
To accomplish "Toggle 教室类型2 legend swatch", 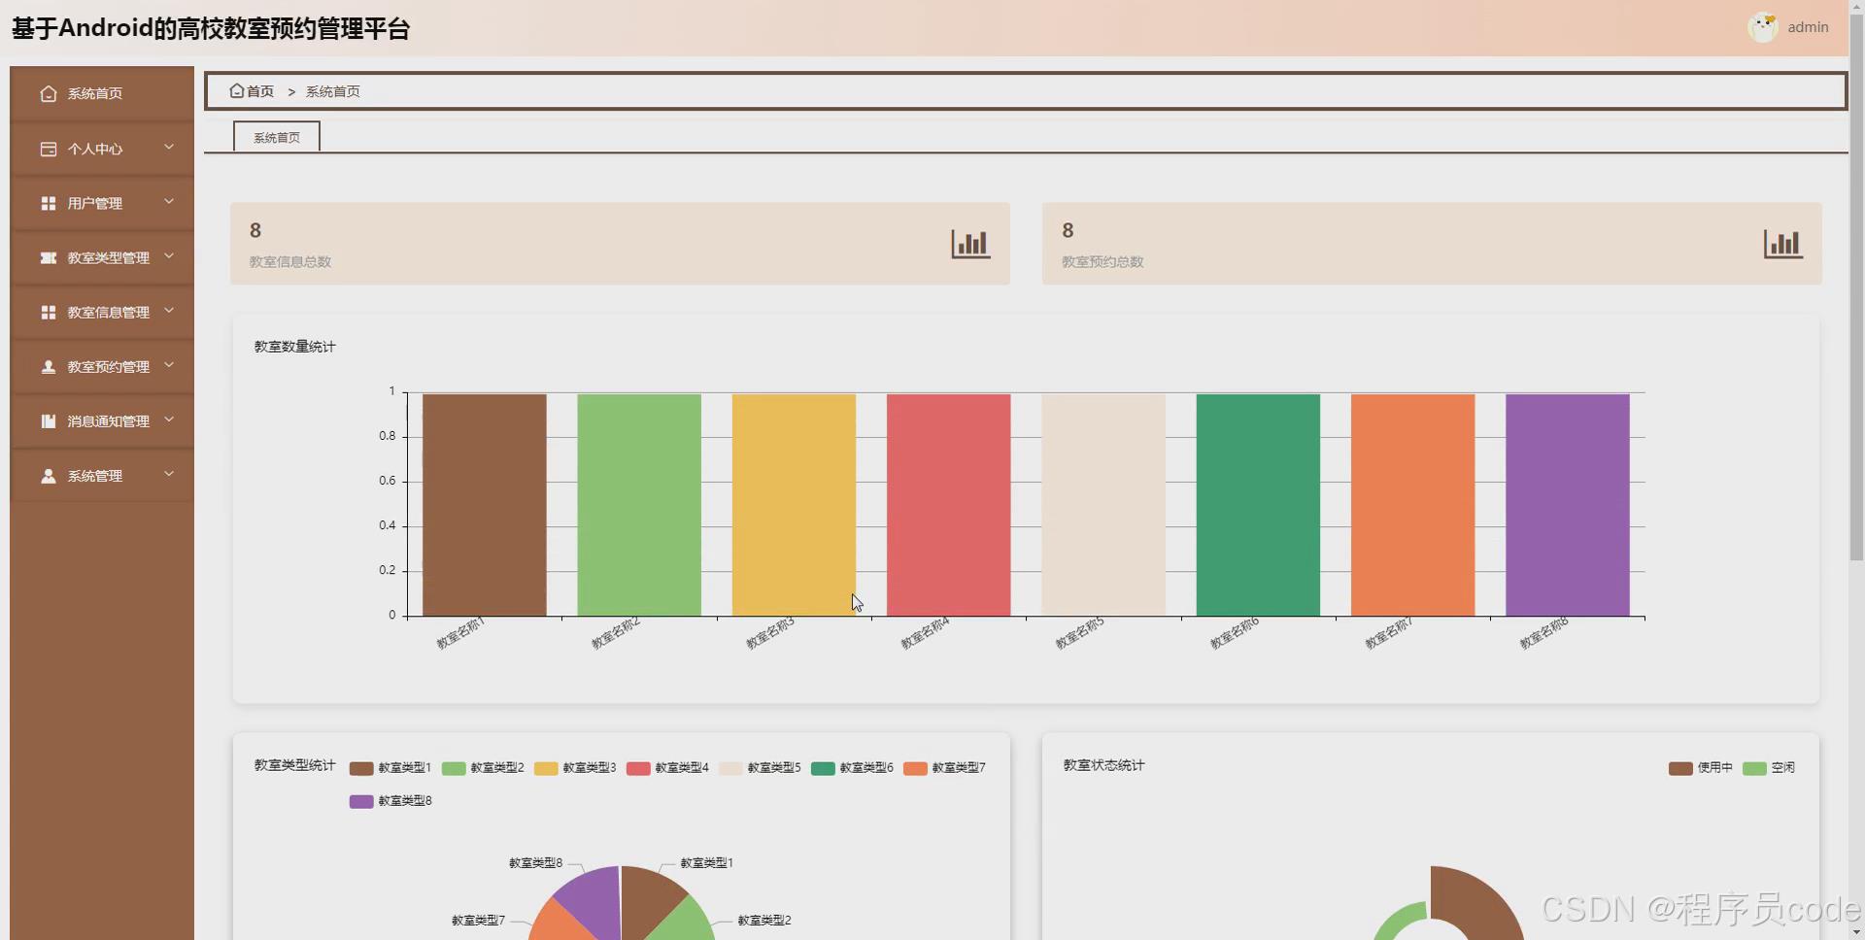I will tap(454, 768).
